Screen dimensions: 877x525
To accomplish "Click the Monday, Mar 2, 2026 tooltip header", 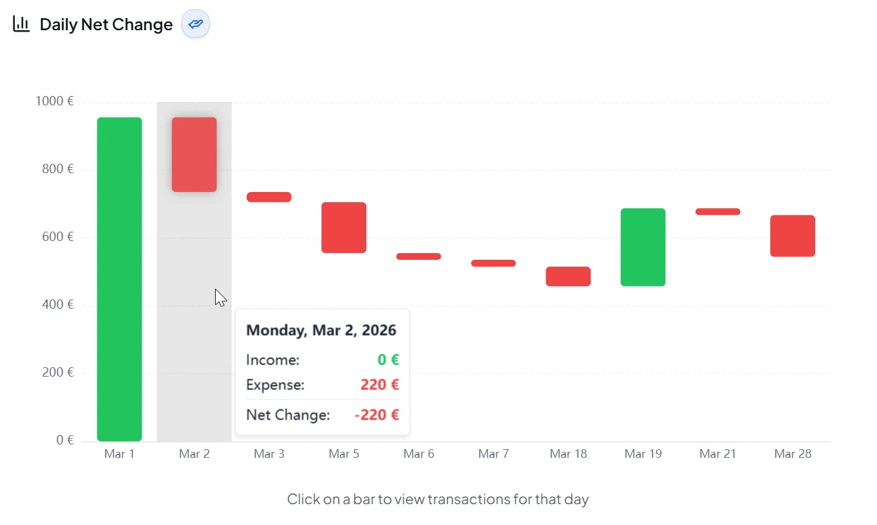I will (x=321, y=330).
